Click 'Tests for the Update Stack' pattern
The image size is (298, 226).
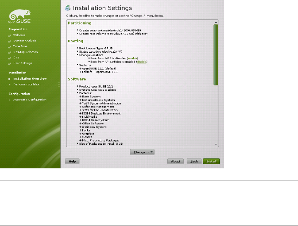click(100, 110)
